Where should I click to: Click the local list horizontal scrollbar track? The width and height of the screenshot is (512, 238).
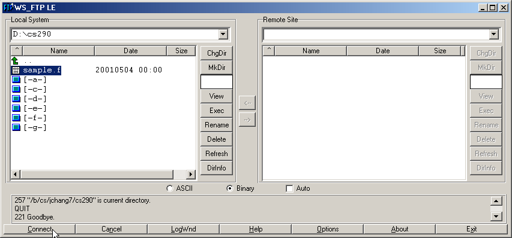point(179,175)
